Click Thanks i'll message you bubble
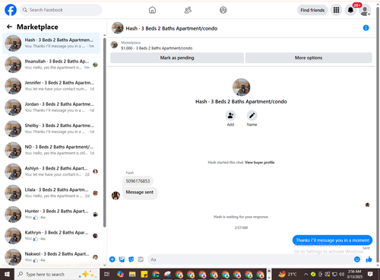 click(x=332, y=240)
